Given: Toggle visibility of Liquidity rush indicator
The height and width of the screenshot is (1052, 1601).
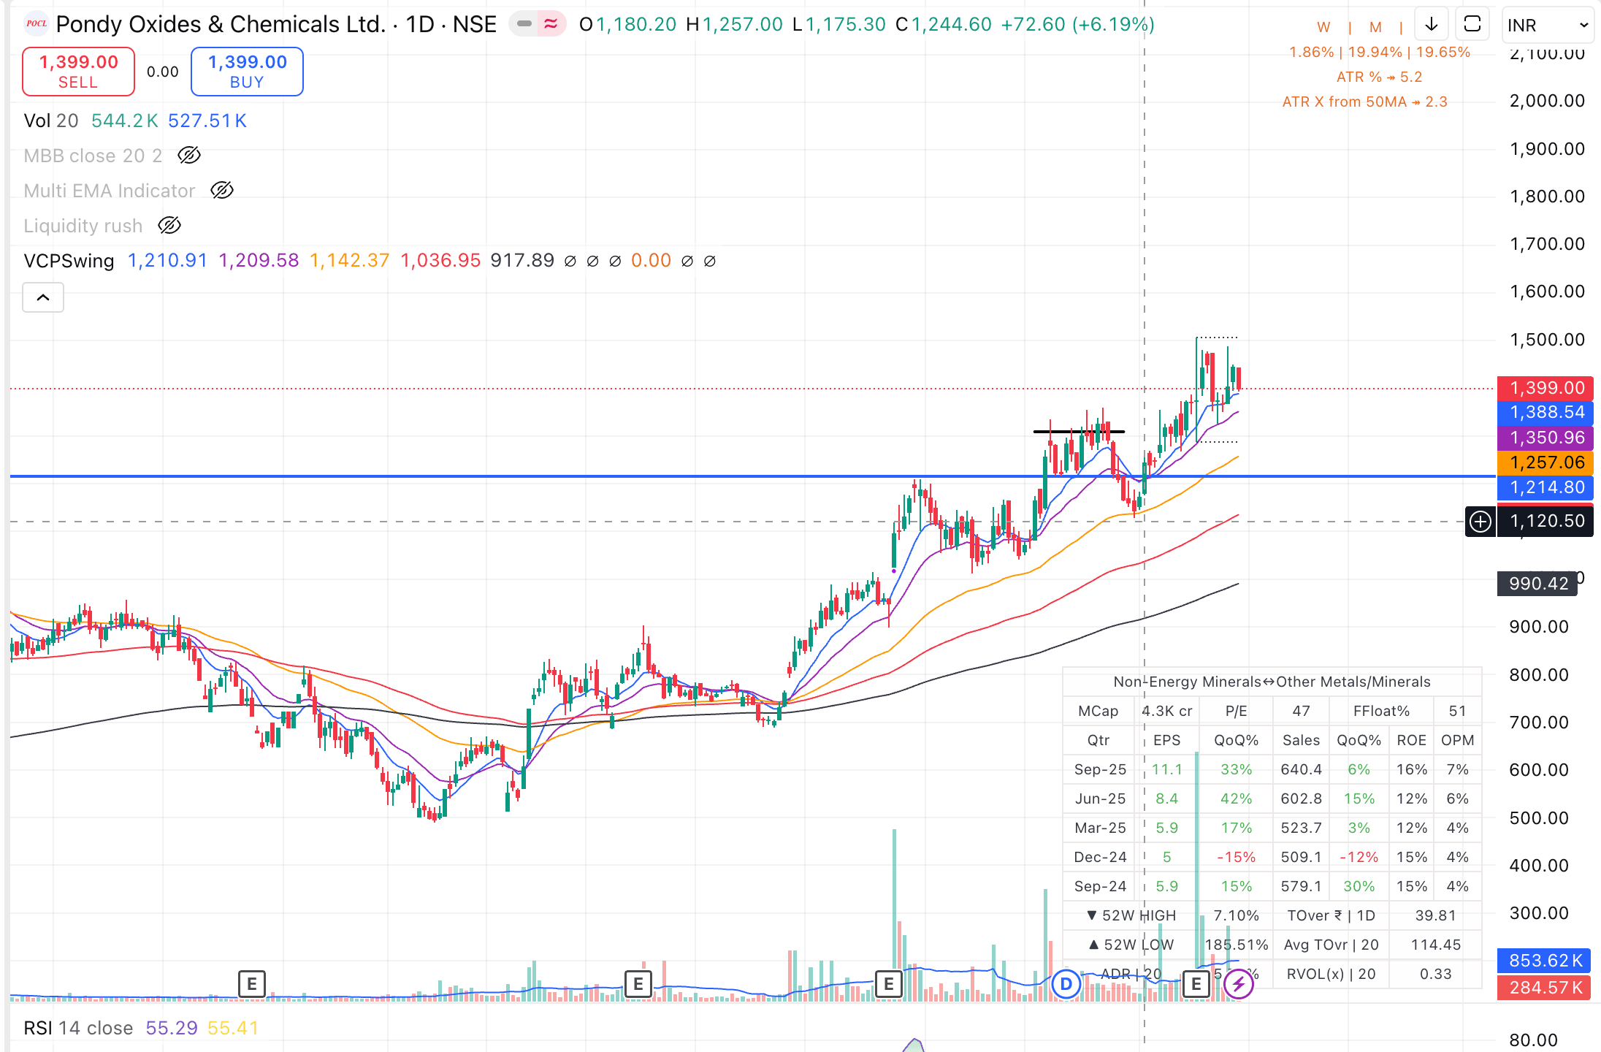Looking at the screenshot, I should coord(169,226).
